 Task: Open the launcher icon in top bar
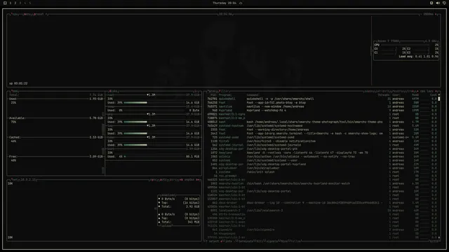point(5,3)
